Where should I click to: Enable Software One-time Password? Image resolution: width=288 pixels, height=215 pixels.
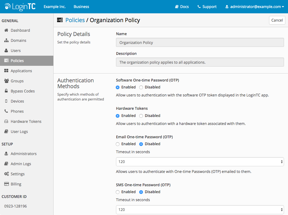coord(118,87)
